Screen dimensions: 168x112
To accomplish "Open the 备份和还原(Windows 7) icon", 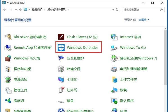I will 114,58.
